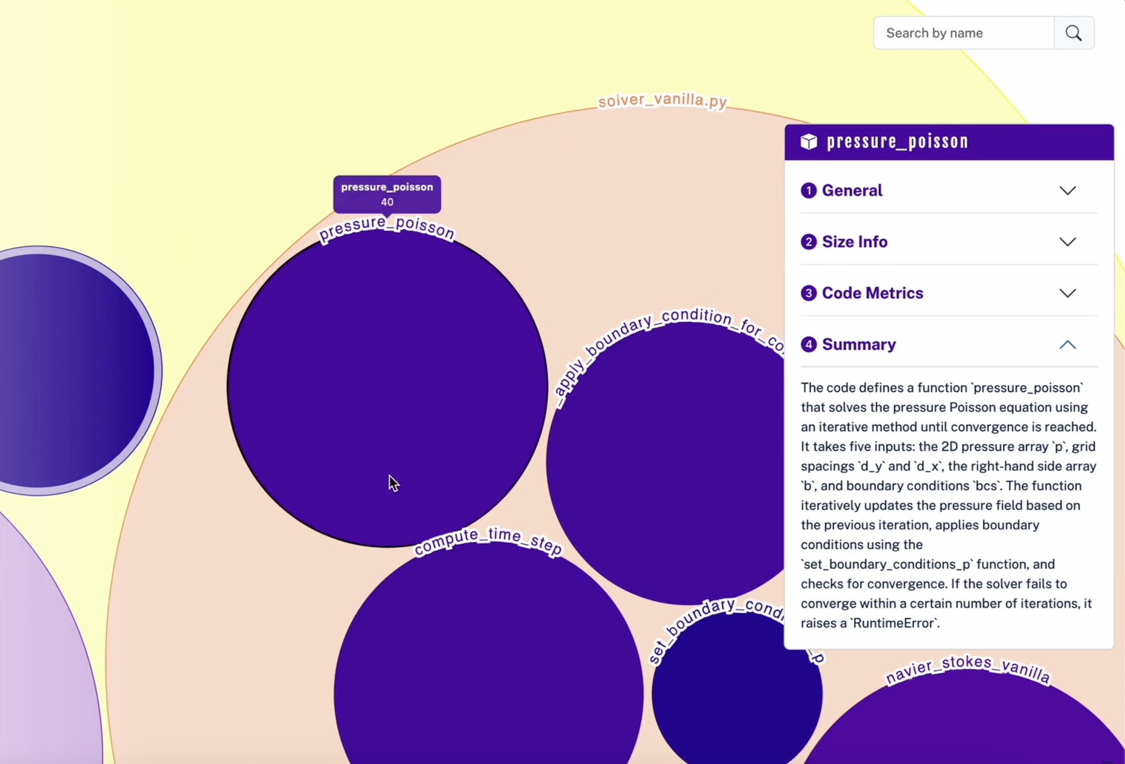The width and height of the screenshot is (1125, 764).
Task: Click the set_boundary_conditions_p small circle
Action: 737,696
